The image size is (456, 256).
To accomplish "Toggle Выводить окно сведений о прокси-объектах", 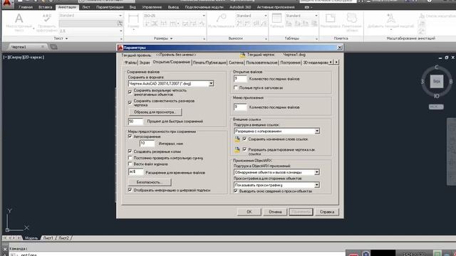I will coord(236,191).
